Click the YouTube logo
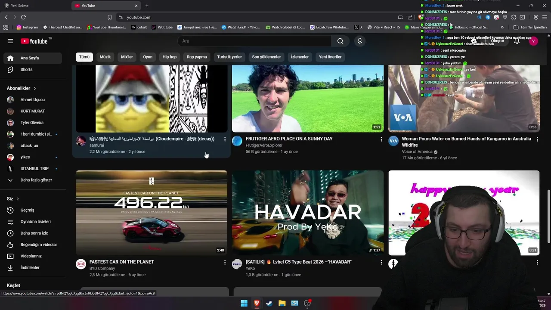The width and height of the screenshot is (551, 310). pos(34,41)
